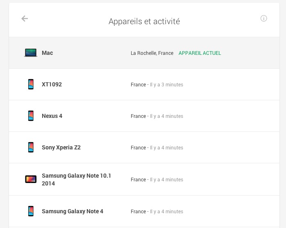Select the XT1092 device name
The image size is (286, 228).
[52, 84]
